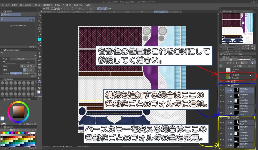Image resolution: width=258 pixels, height=150 pixels.
Task: Click the Underline style button
Action: point(28,66)
